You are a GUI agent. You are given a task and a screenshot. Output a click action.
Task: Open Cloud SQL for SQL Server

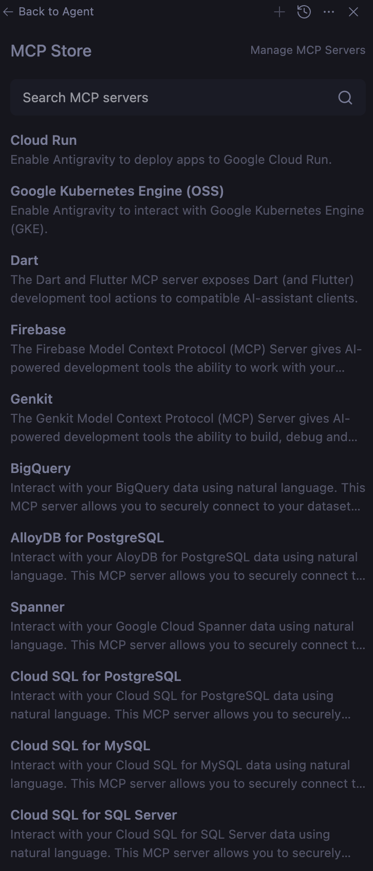(94, 815)
